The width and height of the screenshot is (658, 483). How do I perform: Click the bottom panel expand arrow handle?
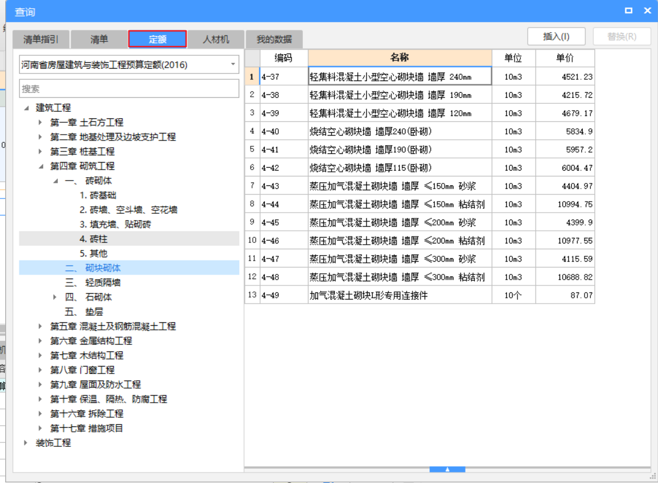pos(447,470)
